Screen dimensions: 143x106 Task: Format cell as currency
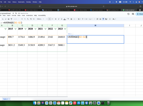(x=22, y=19)
